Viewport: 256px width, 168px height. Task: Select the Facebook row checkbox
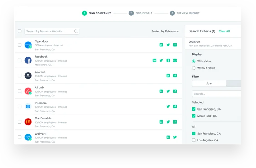pos(20,60)
